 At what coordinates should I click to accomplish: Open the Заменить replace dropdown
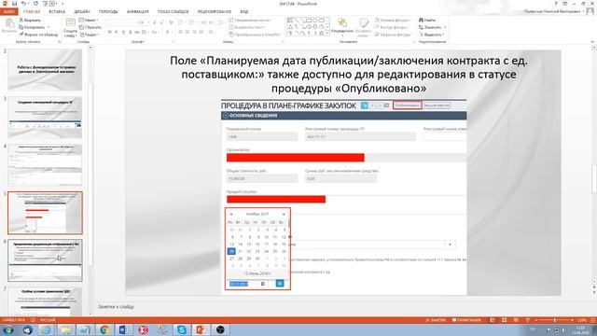coord(432,27)
